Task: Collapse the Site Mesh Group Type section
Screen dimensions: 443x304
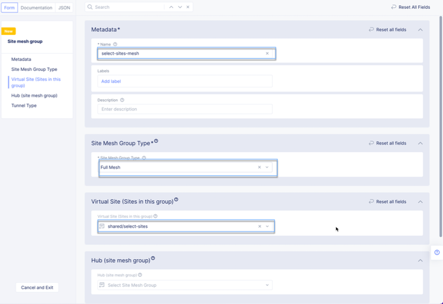Action: click(420, 143)
